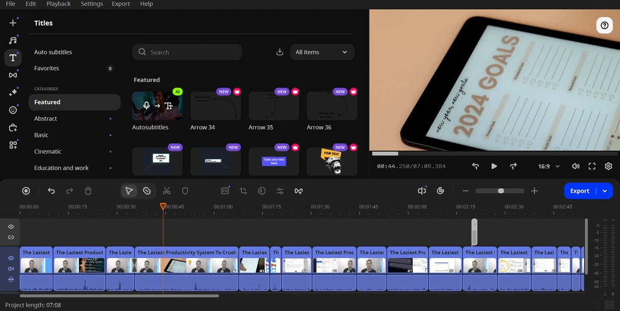Delete selection with trash icon
This screenshot has width=620, height=311.
[x=88, y=191]
